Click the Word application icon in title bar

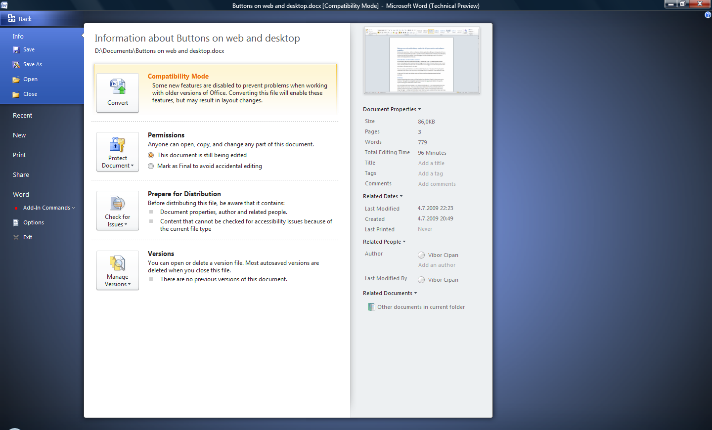(4, 5)
